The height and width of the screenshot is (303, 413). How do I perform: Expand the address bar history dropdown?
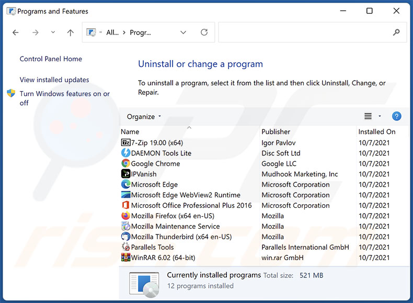183,32
